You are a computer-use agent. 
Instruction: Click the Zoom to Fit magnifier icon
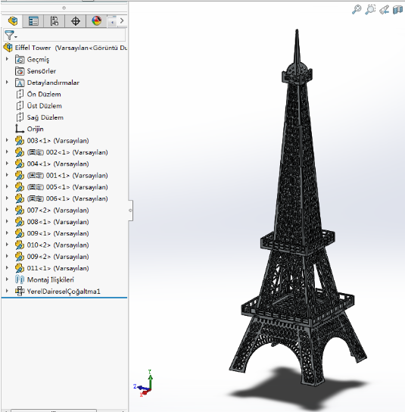tap(357, 9)
